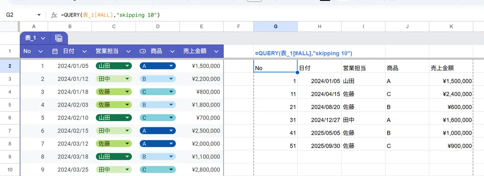Select column C header

pyautogui.click(x=114, y=27)
